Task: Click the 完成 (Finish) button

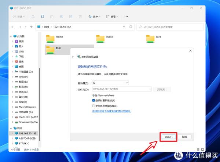Action: [169, 137]
